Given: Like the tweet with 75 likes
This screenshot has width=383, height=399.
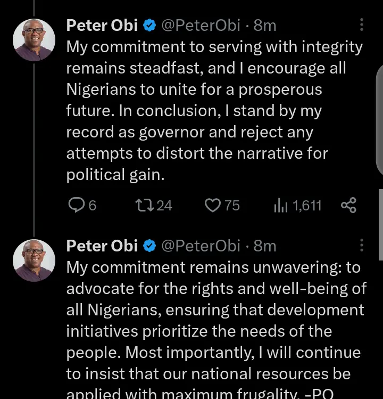Looking at the screenshot, I should click(213, 205).
